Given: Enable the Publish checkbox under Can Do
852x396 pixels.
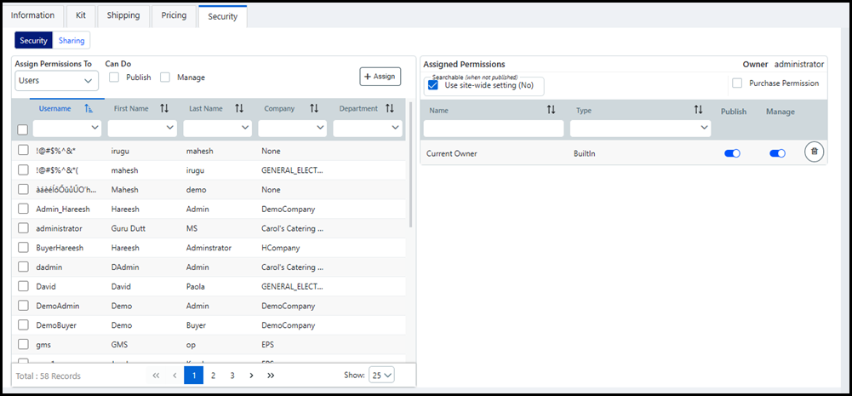Looking at the screenshot, I should click(114, 77).
